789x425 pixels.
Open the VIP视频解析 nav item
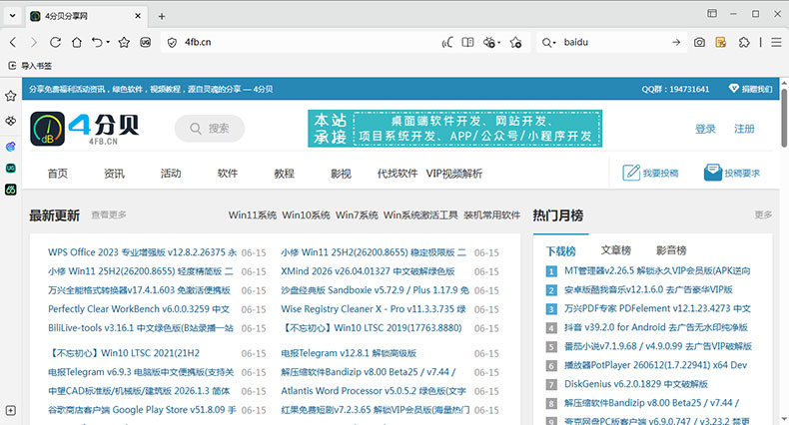[453, 174]
